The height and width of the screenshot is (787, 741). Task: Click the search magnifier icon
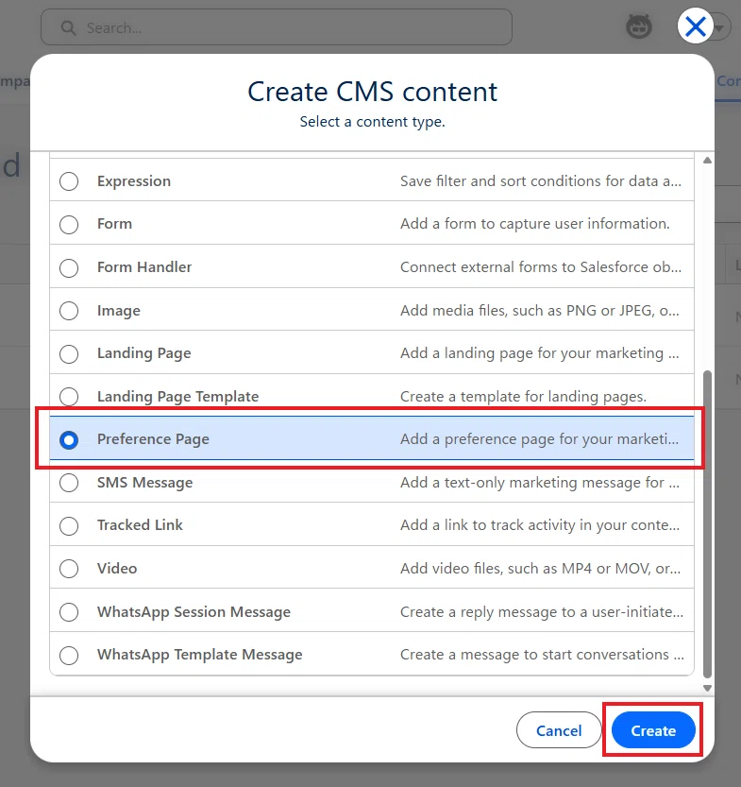click(68, 27)
